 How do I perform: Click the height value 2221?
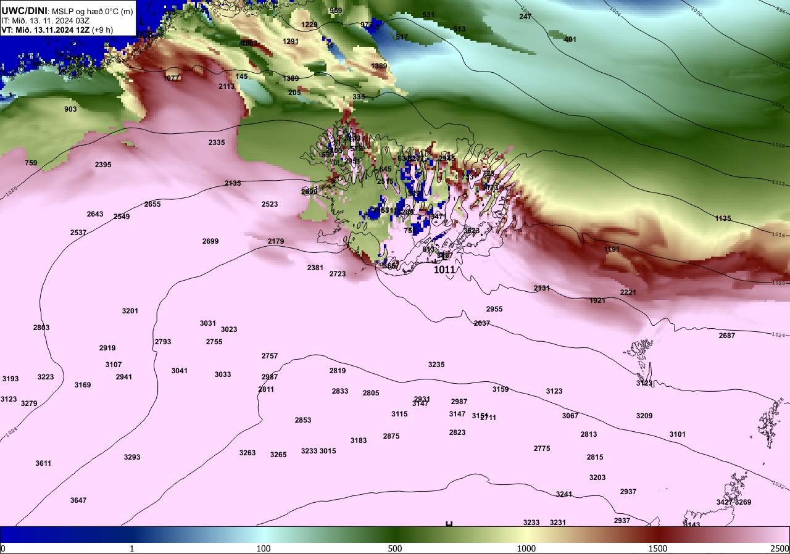click(x=628, y=292)
